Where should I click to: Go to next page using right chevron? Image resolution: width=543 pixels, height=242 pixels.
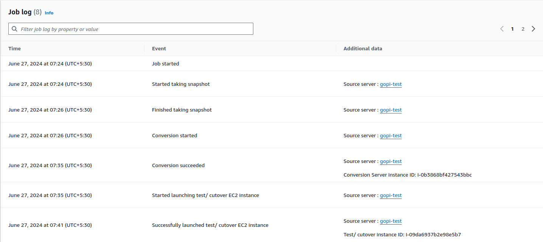[533, 29]
